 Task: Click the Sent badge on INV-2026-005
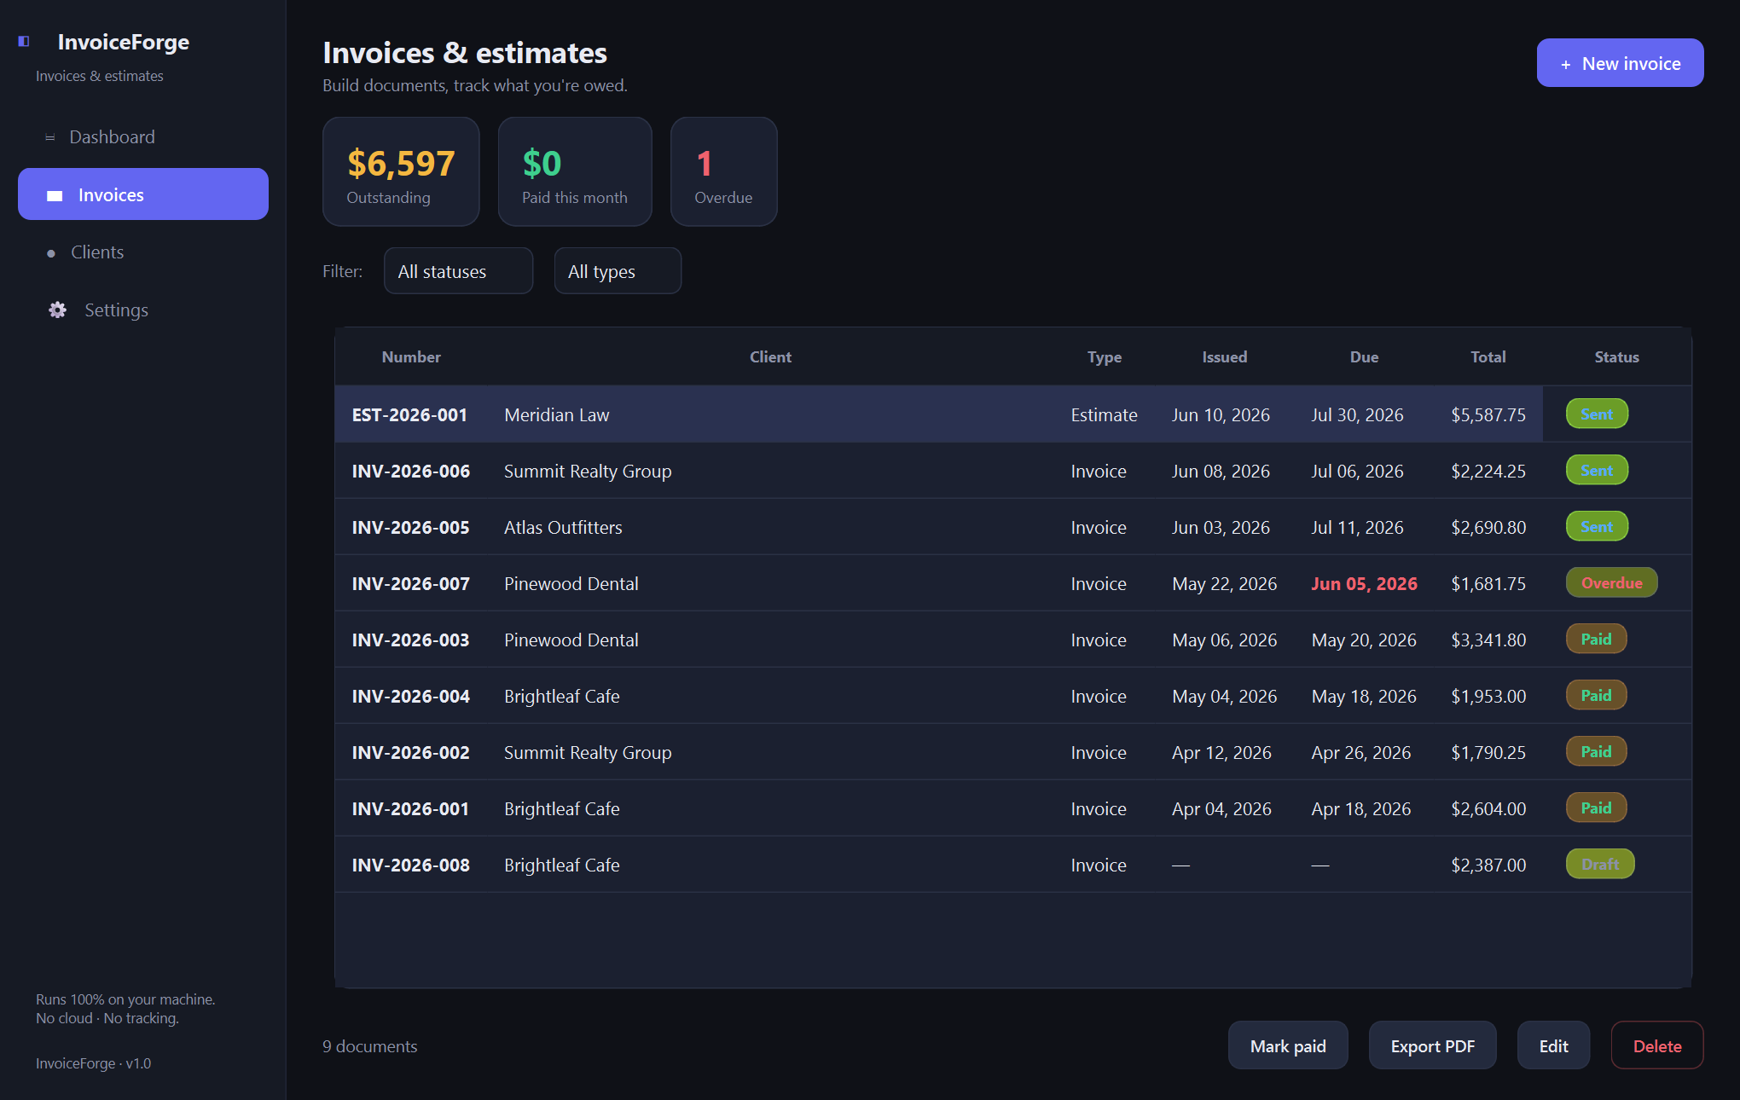(x=1597, y=526)
